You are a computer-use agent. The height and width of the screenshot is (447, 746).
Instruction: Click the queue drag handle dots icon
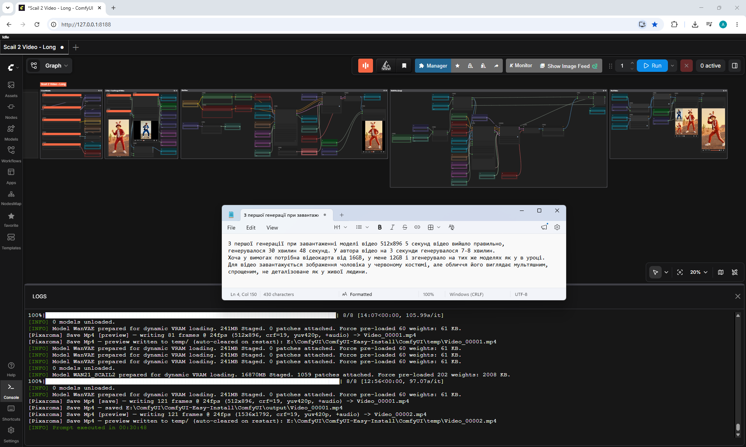point(610,66)
